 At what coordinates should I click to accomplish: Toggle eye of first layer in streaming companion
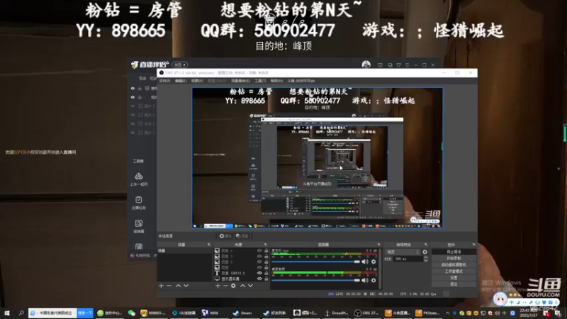[133, 88]
